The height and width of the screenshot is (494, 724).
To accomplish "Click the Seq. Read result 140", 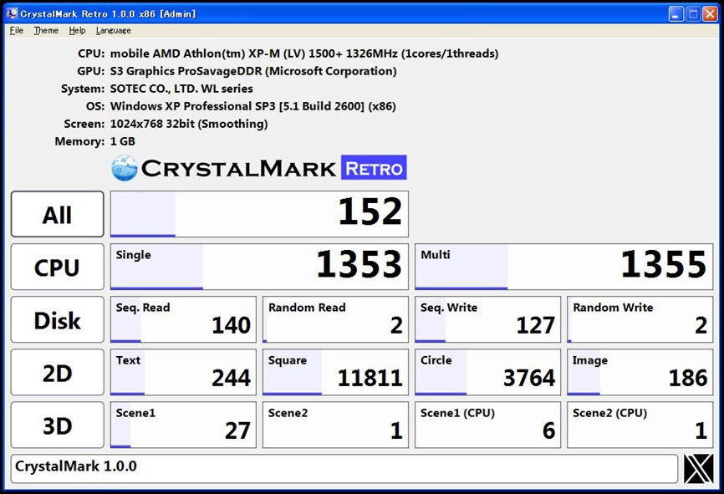I will [183, 319].
